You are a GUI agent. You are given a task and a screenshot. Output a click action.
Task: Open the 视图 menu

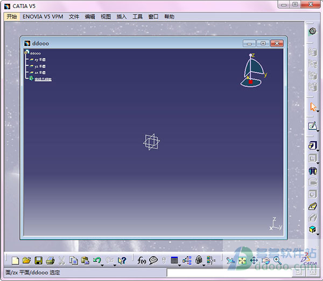pos(106,17)
